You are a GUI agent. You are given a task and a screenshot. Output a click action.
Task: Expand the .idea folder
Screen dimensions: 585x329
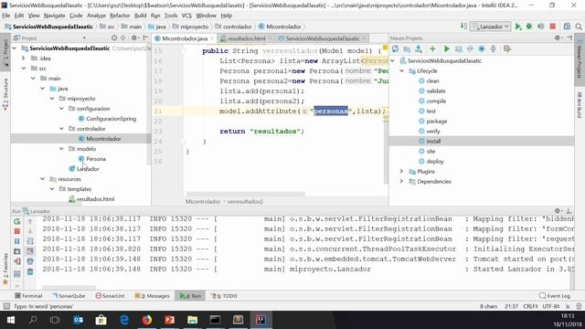tap(24, 58)
